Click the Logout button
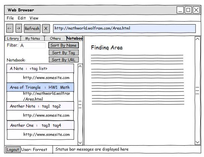 point(13,150)
